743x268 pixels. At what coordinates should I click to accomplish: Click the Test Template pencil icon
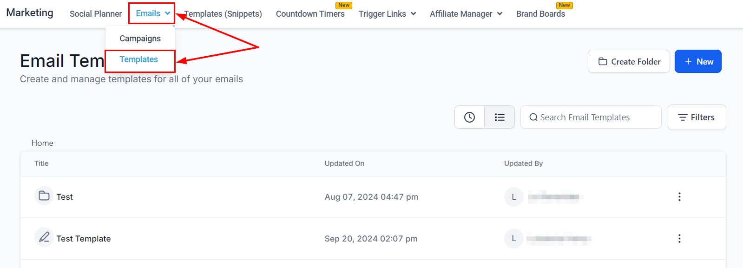click(44, 238)
